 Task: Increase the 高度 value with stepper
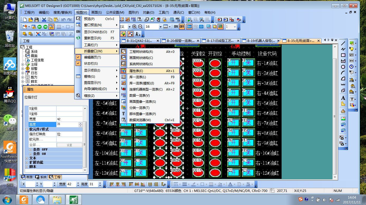[80, 123]
